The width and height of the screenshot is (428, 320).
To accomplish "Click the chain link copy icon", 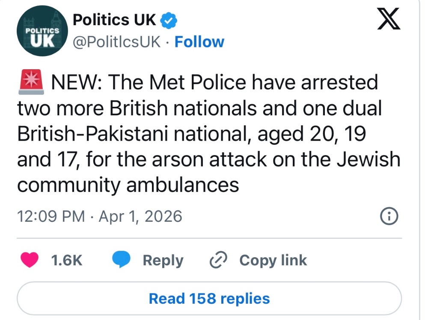I will (x=218, y=260).
